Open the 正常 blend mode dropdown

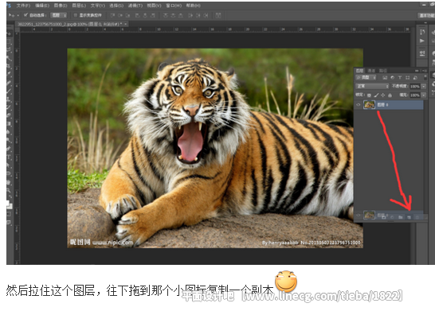point(372,86)
